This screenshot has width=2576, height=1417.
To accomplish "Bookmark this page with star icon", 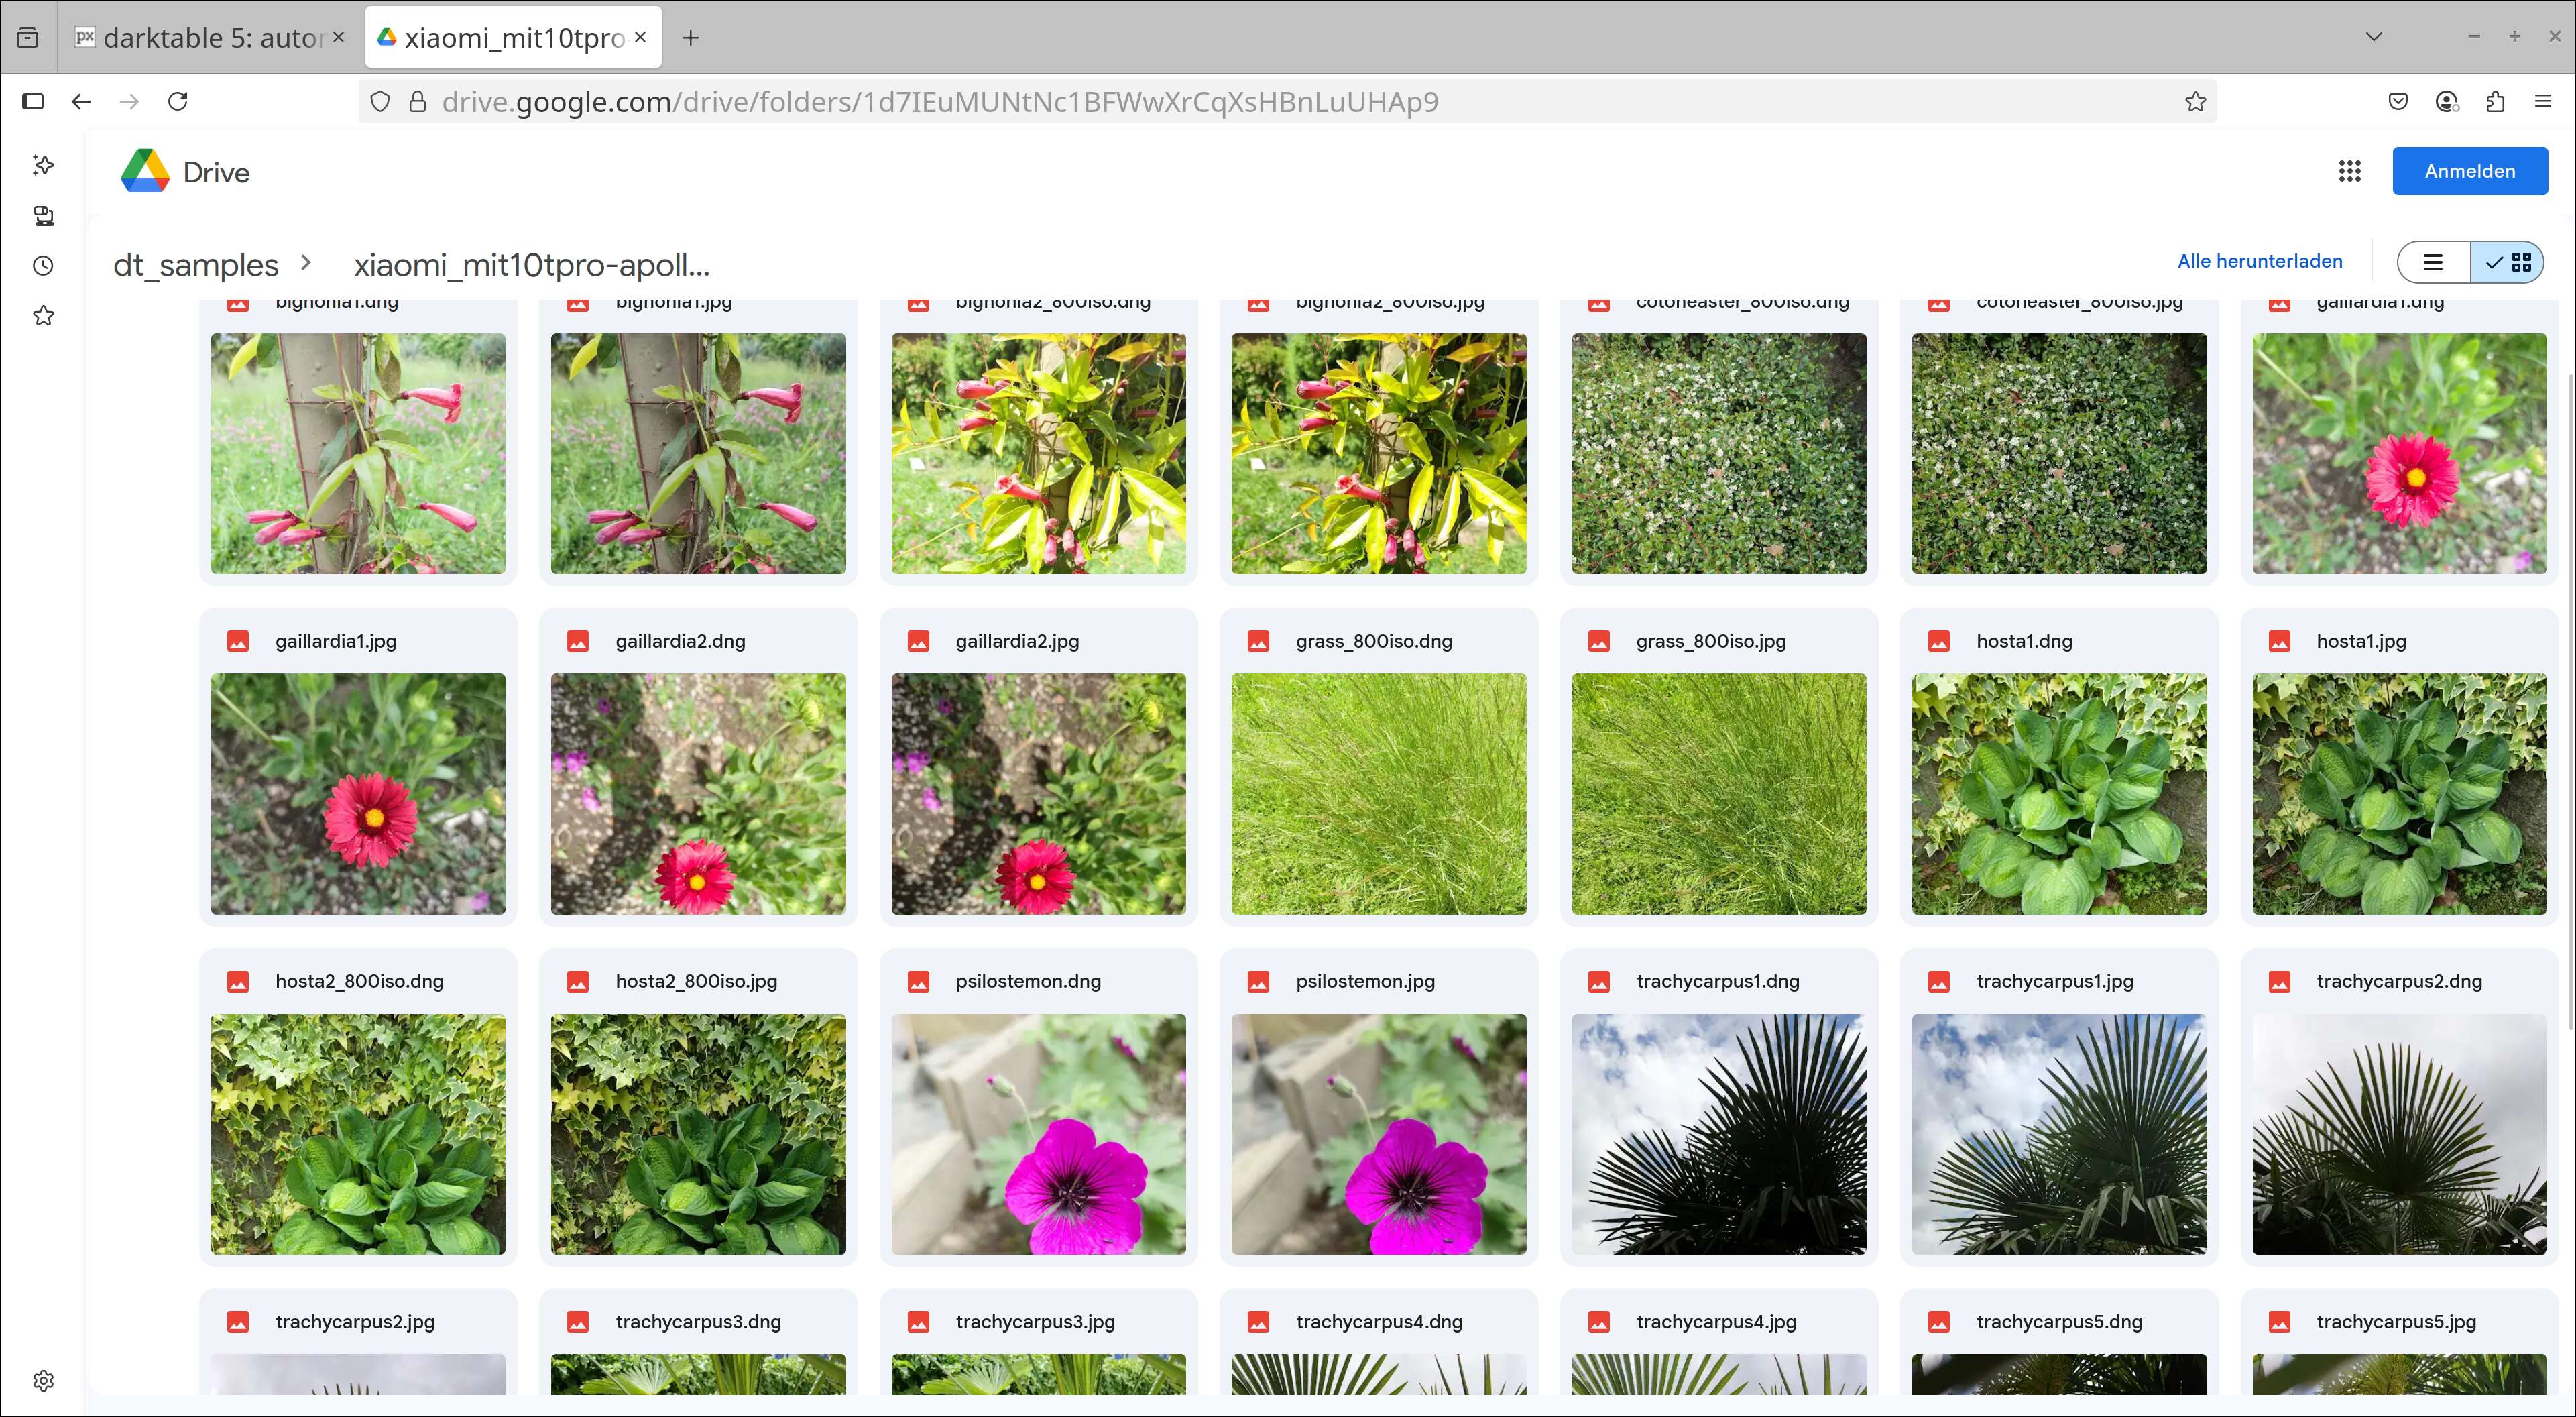I will coord(2195,101).
